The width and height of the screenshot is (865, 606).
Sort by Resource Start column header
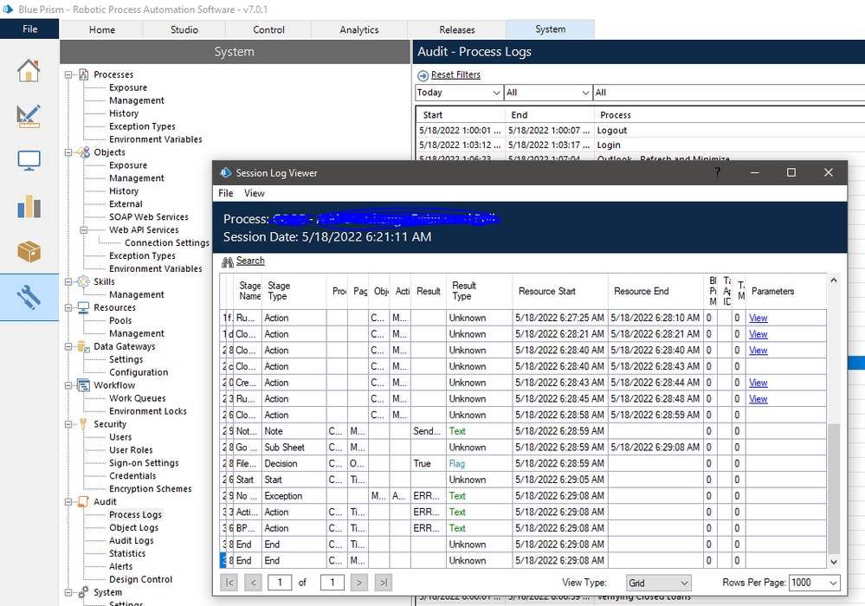pyautogui.click(x=560, y=291)
